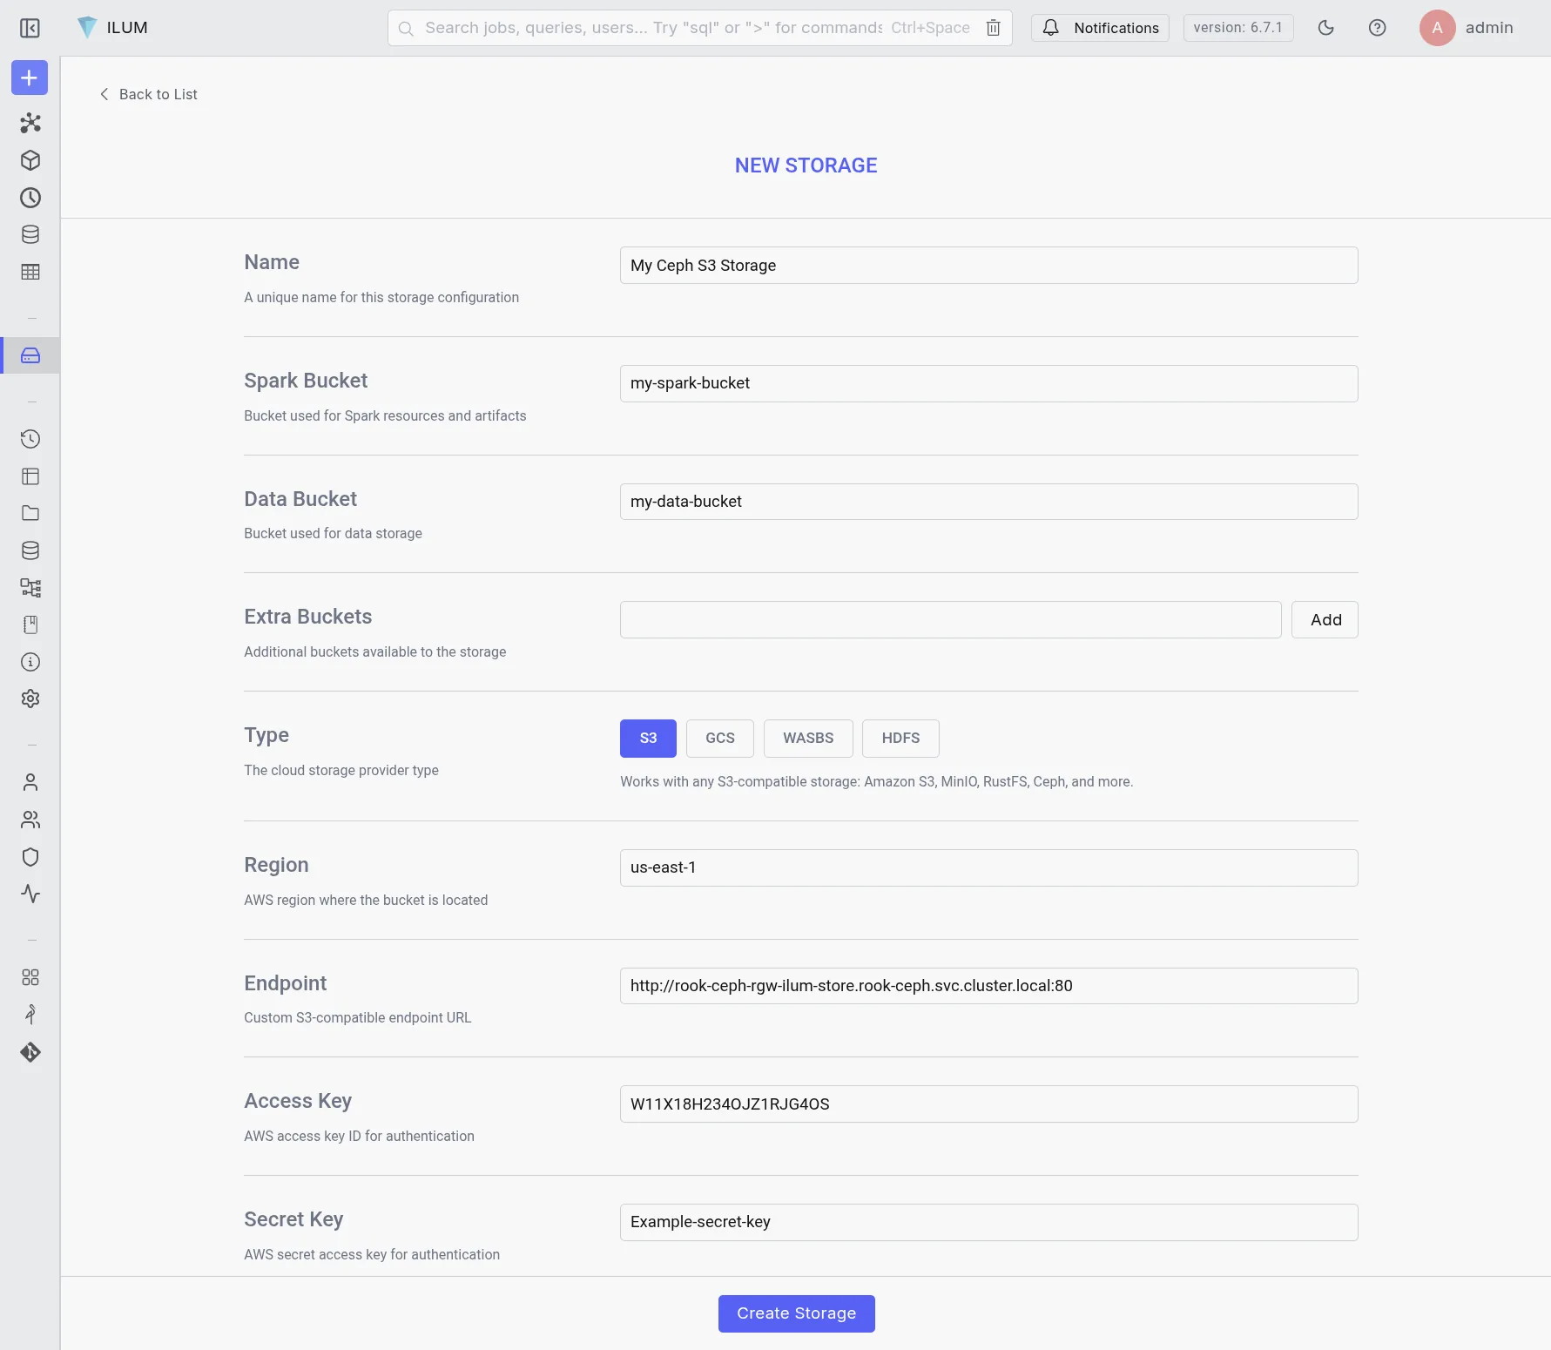Open the folder icon in sidebar

point(30,513)
